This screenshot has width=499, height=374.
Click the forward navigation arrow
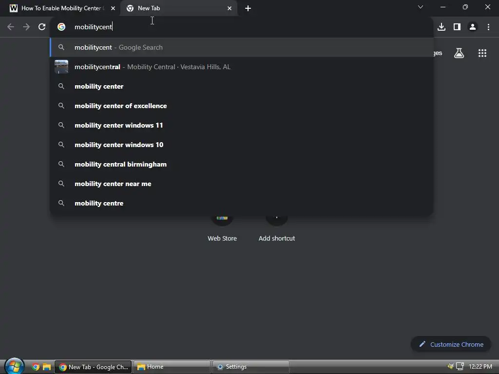coord(26,27)
